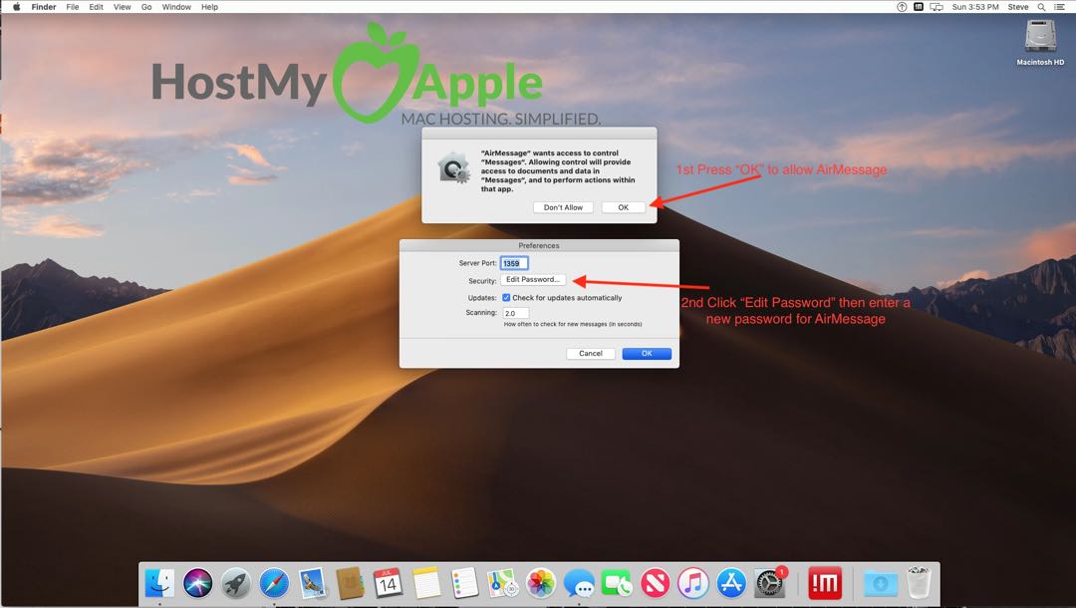Open Photos pinwheel icon in Dock

(541, 584)
